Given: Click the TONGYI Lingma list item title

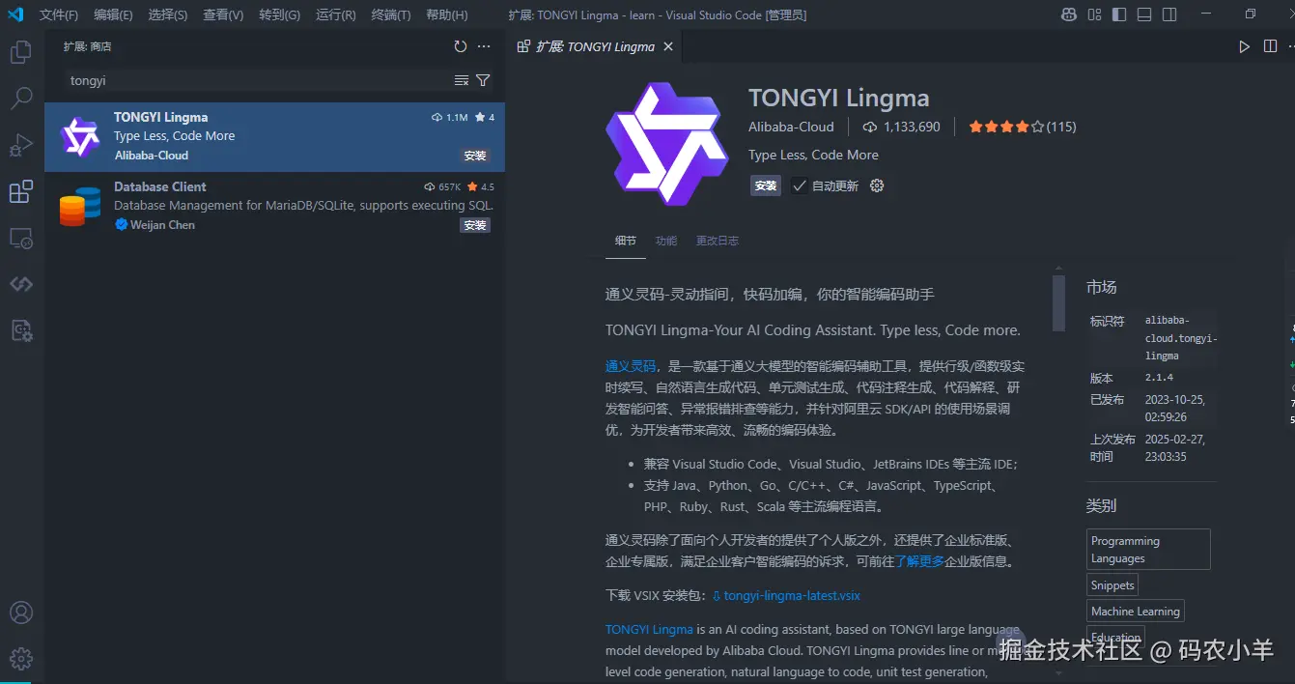Looking at the screenshot, I should [x=160, y=117].
